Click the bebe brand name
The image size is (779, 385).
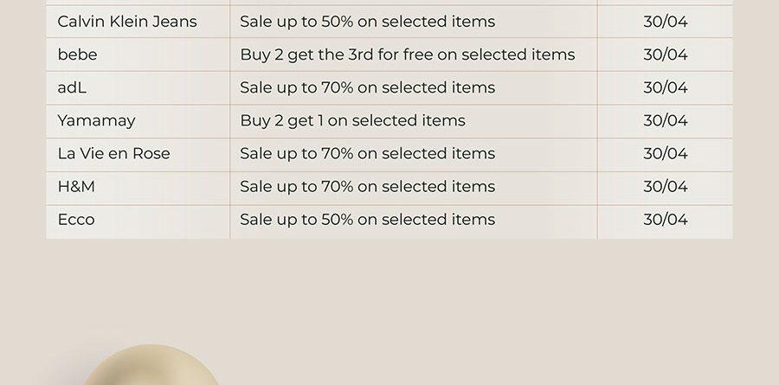pos(78,55)
